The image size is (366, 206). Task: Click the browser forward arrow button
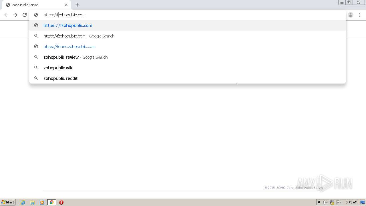tap(15, 15)
